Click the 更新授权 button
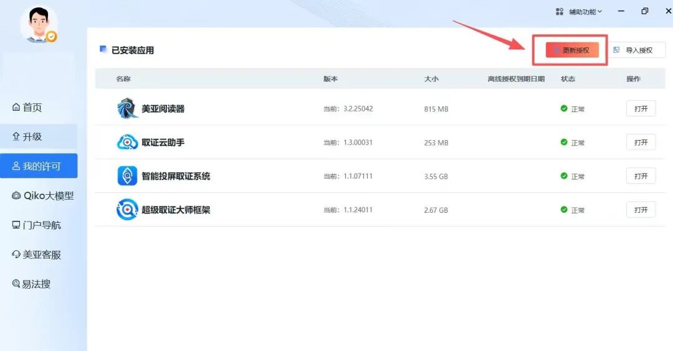This screenshot has width=673, height=351. tap(572, 50)
